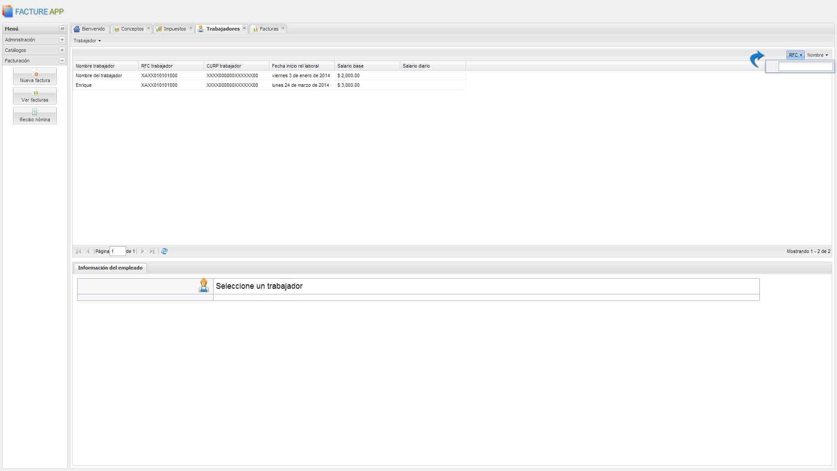The height and width of the screenshot is (471, 837).
Task: Click the first page arrow in the paging bar
Action: pos(78,251)
